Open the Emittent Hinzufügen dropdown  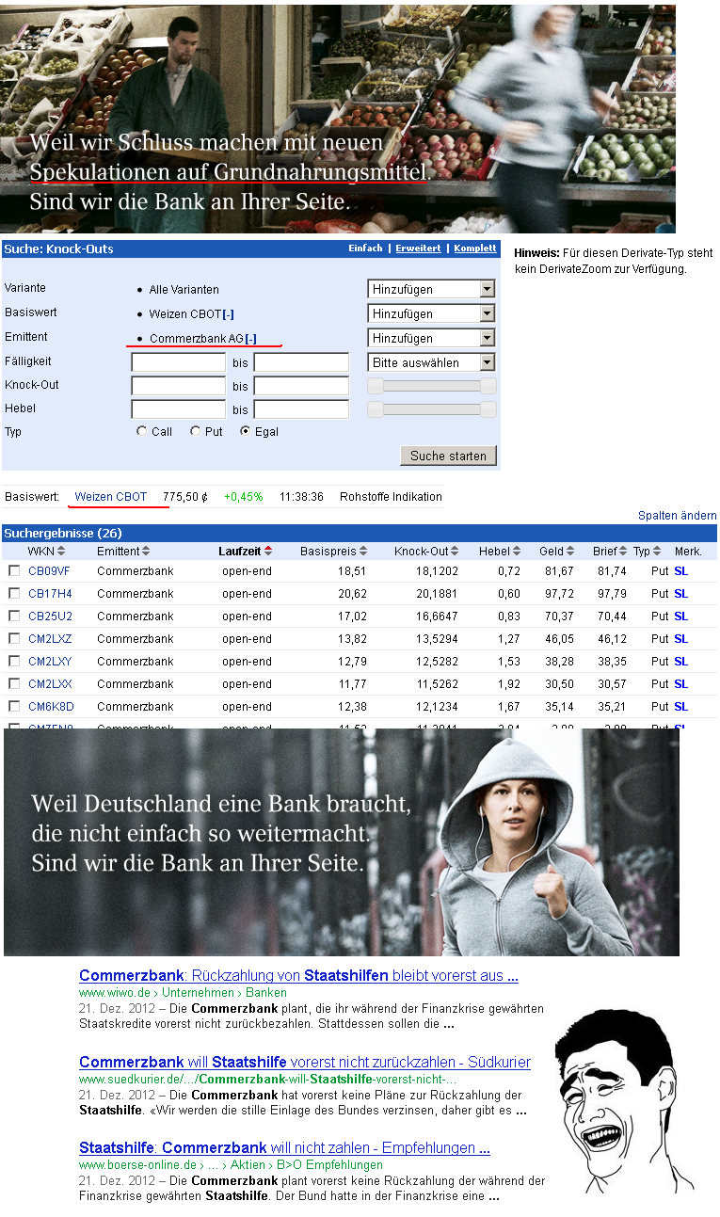point(431,338)
